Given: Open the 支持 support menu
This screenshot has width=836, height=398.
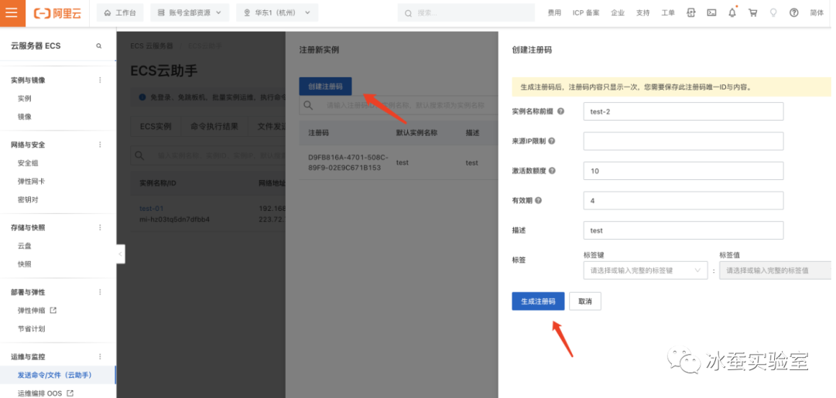Looking at the screenshot, I should [x=643, y=13].
